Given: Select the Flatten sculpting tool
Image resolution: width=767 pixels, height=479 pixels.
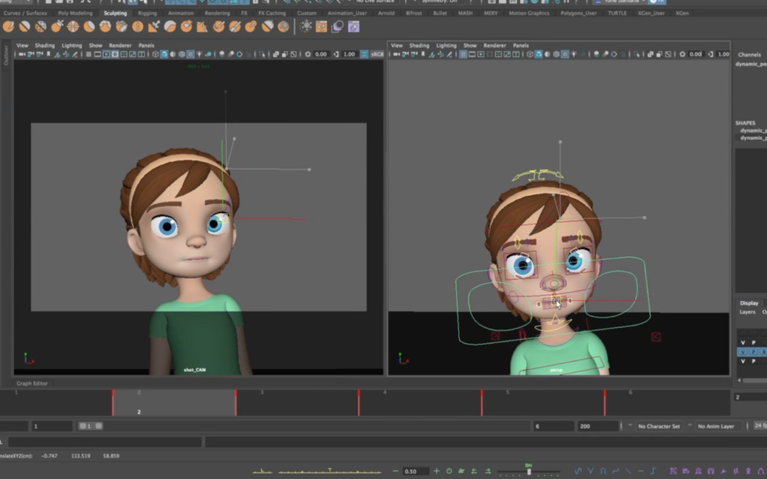Looking at the screenshot, I should pyautogui.click(x=89, y=26).
